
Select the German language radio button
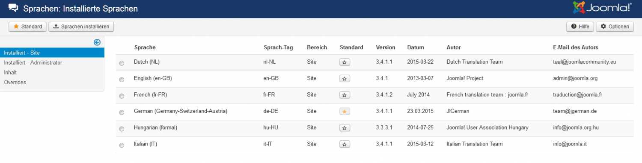pos(122,113)
